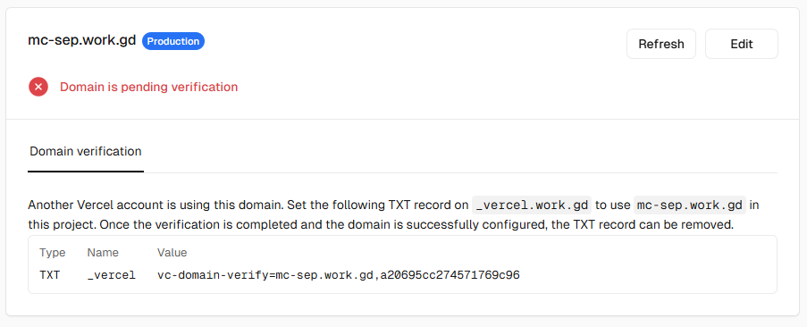Click the white X inside the red circle
Screen dimensions: 807x327
(38, 87)
